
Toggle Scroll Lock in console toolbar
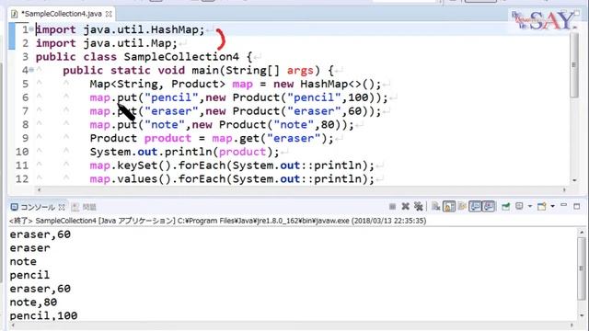click(x=449, y=206)
